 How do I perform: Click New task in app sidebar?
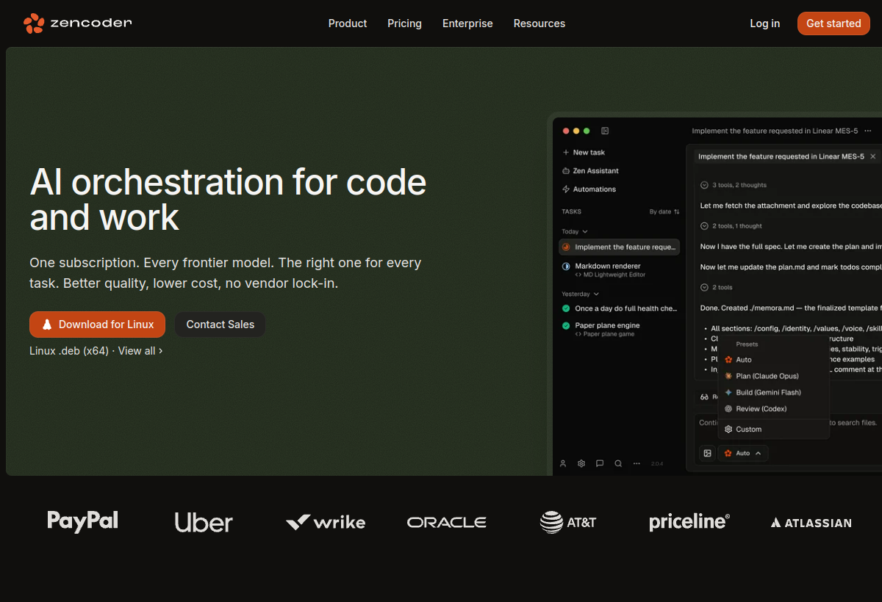click(x=584, y=153)
